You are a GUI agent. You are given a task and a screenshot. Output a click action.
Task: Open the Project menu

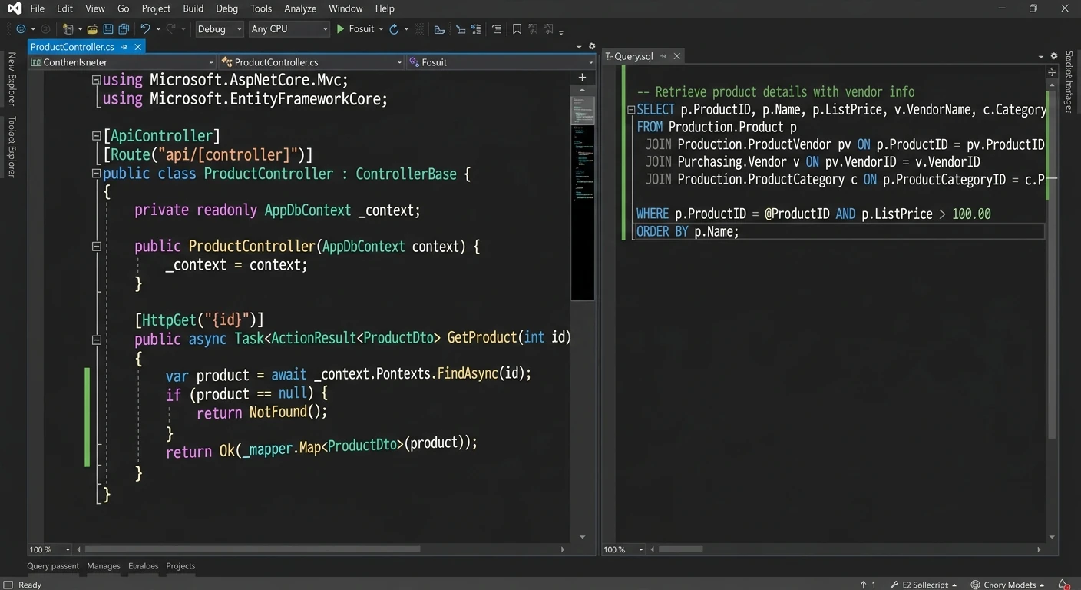pyautogui.click(x=156, y=8)
